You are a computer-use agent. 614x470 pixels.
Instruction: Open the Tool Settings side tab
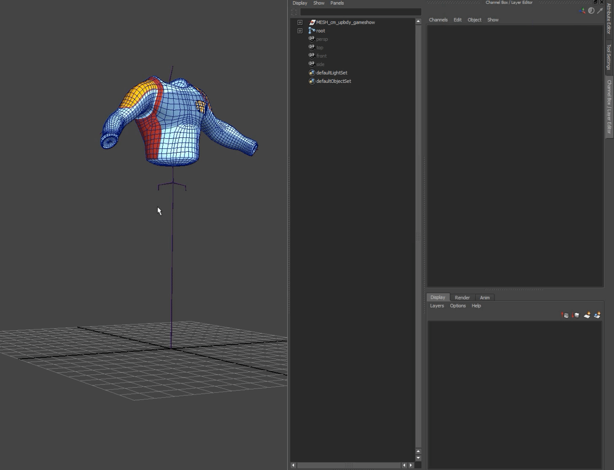609,57
